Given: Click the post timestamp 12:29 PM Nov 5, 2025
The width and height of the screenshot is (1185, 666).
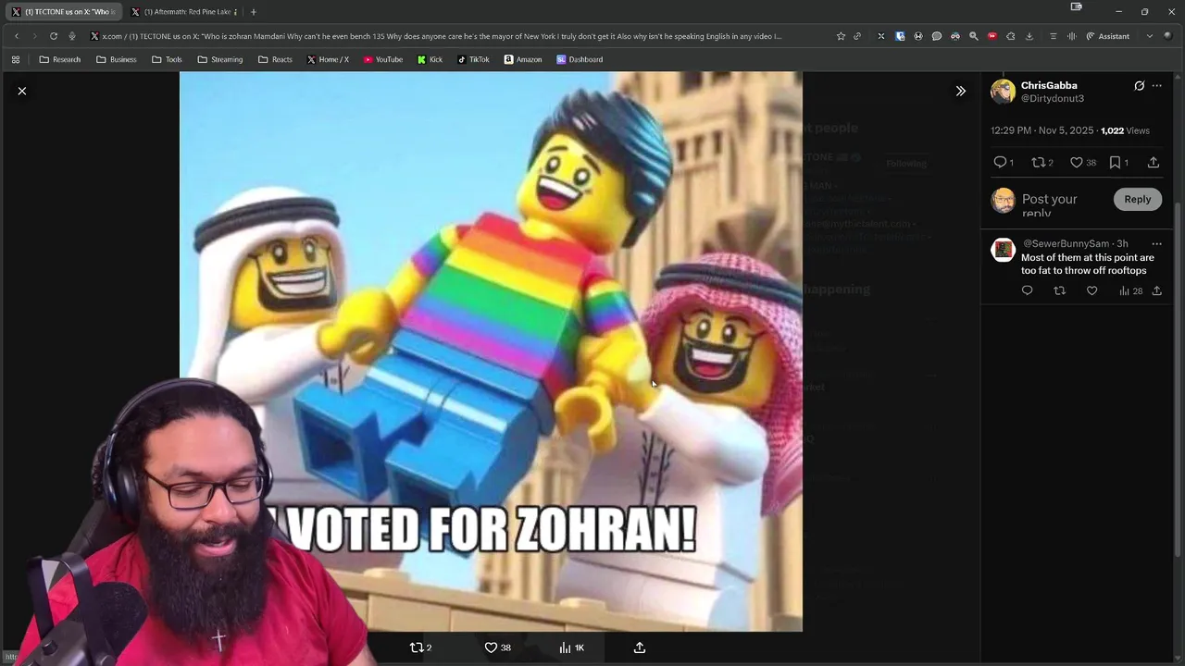Looking at the screenshot, I should point(1042,130).
